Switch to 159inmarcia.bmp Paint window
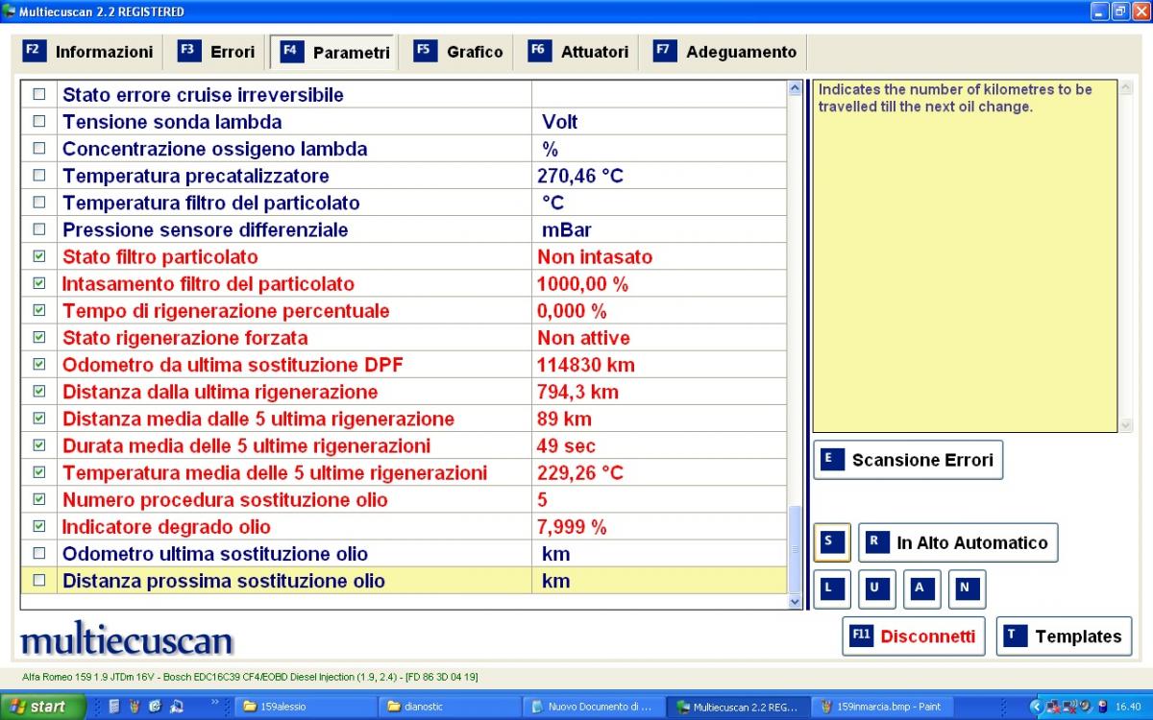Screen dimensions: 1153x720 [x=882, y=707]
